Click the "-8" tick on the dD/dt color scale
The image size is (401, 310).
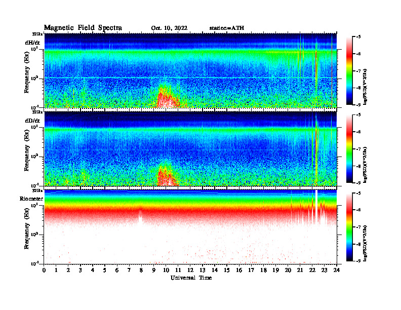point(358,166)
